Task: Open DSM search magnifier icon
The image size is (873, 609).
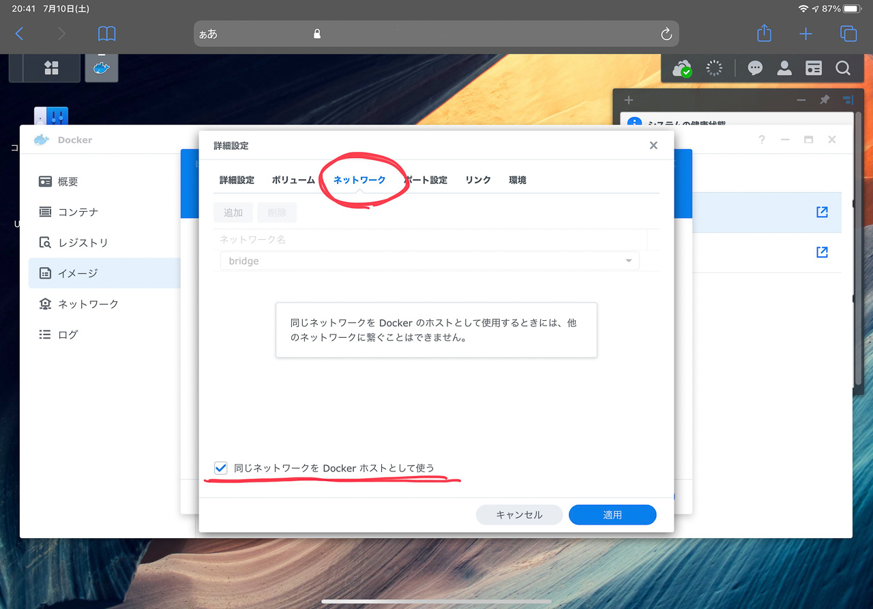Action: 843,68
